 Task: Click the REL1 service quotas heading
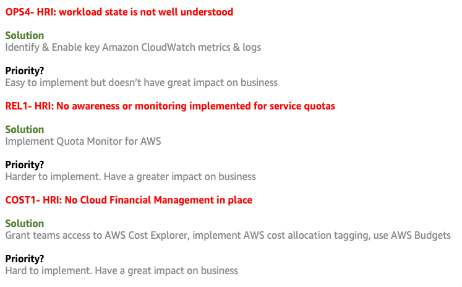tap(170, 106)
